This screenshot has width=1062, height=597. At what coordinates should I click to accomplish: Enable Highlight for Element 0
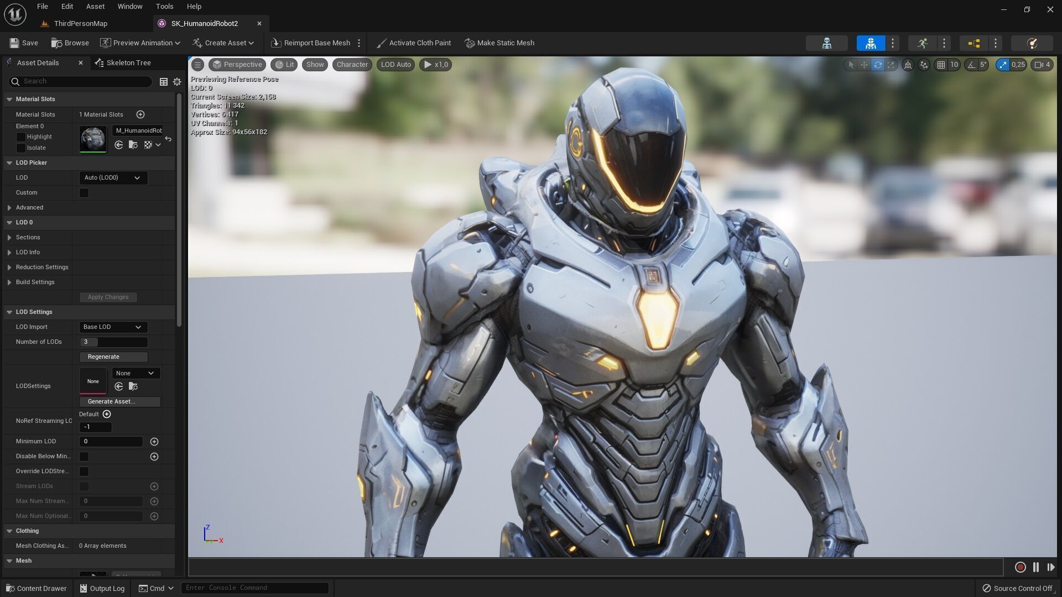tap(21, 137)
